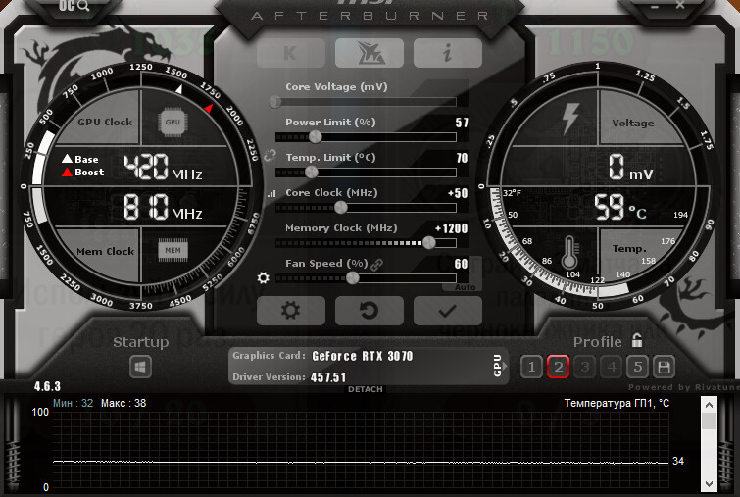Toggle the profile lock icon
This screenshot has width=740, height=497.
click(637, 340)
